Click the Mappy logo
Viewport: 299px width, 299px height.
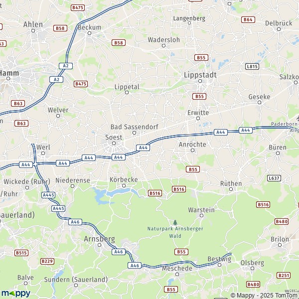(x=15, y=294)
